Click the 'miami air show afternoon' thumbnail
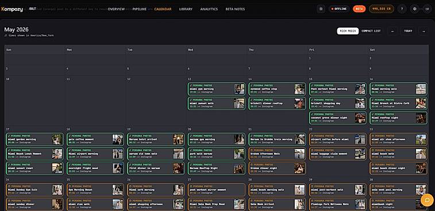Screen dimensions: 435x211 click(421, 139)
